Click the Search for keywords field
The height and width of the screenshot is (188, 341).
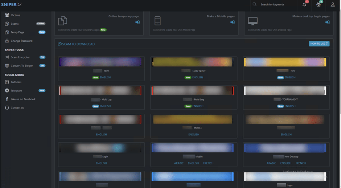click(276, 5)
